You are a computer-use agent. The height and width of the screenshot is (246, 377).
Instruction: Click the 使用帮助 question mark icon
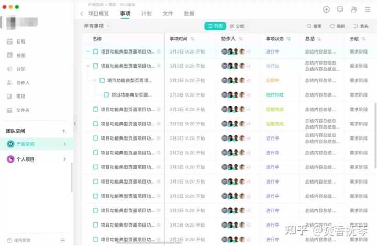(9, 240)
